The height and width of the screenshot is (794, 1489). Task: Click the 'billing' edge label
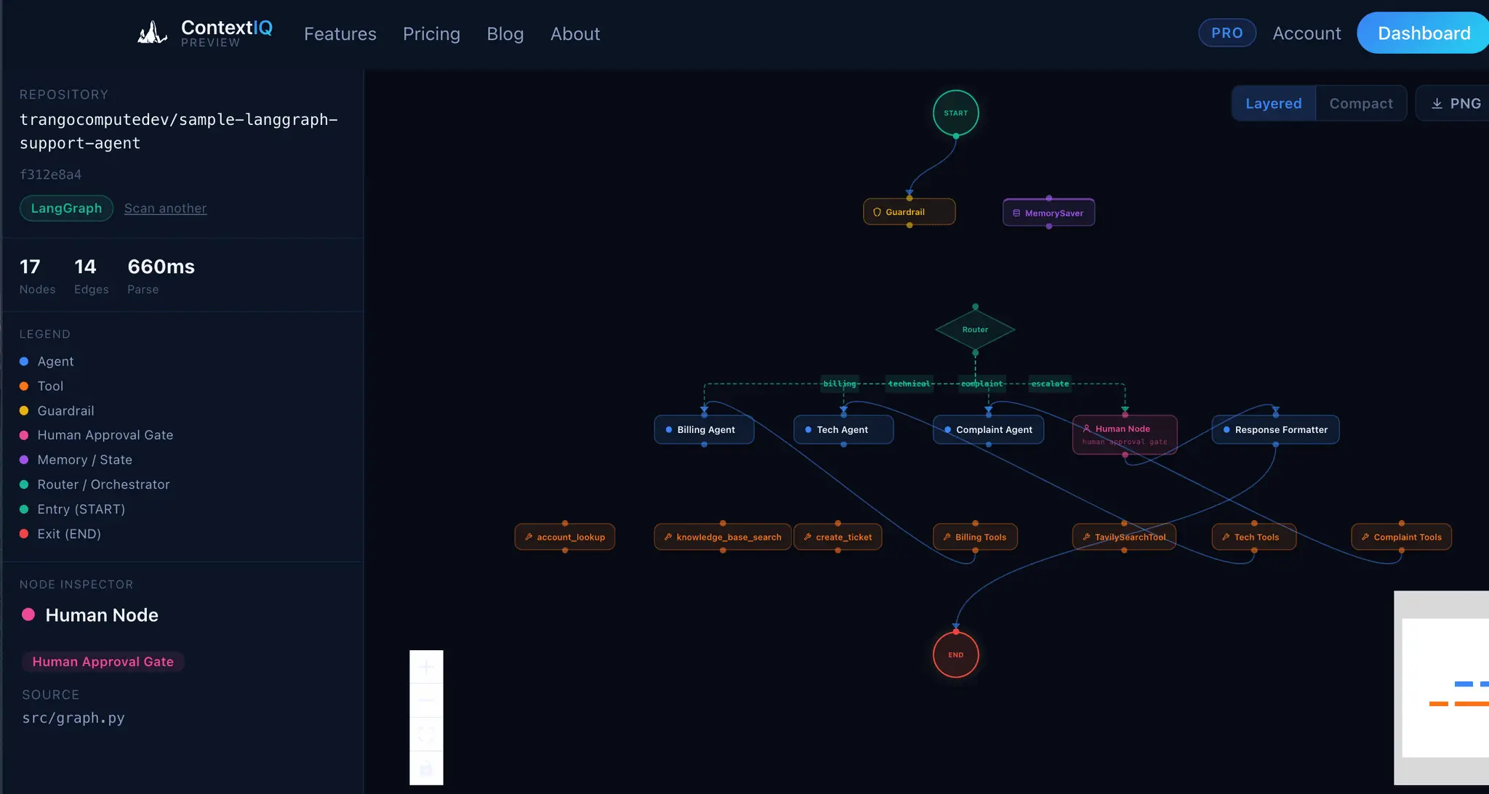840,384
